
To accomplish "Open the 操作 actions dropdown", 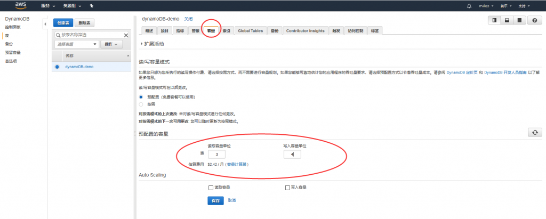I will click(x=111, y=44).
